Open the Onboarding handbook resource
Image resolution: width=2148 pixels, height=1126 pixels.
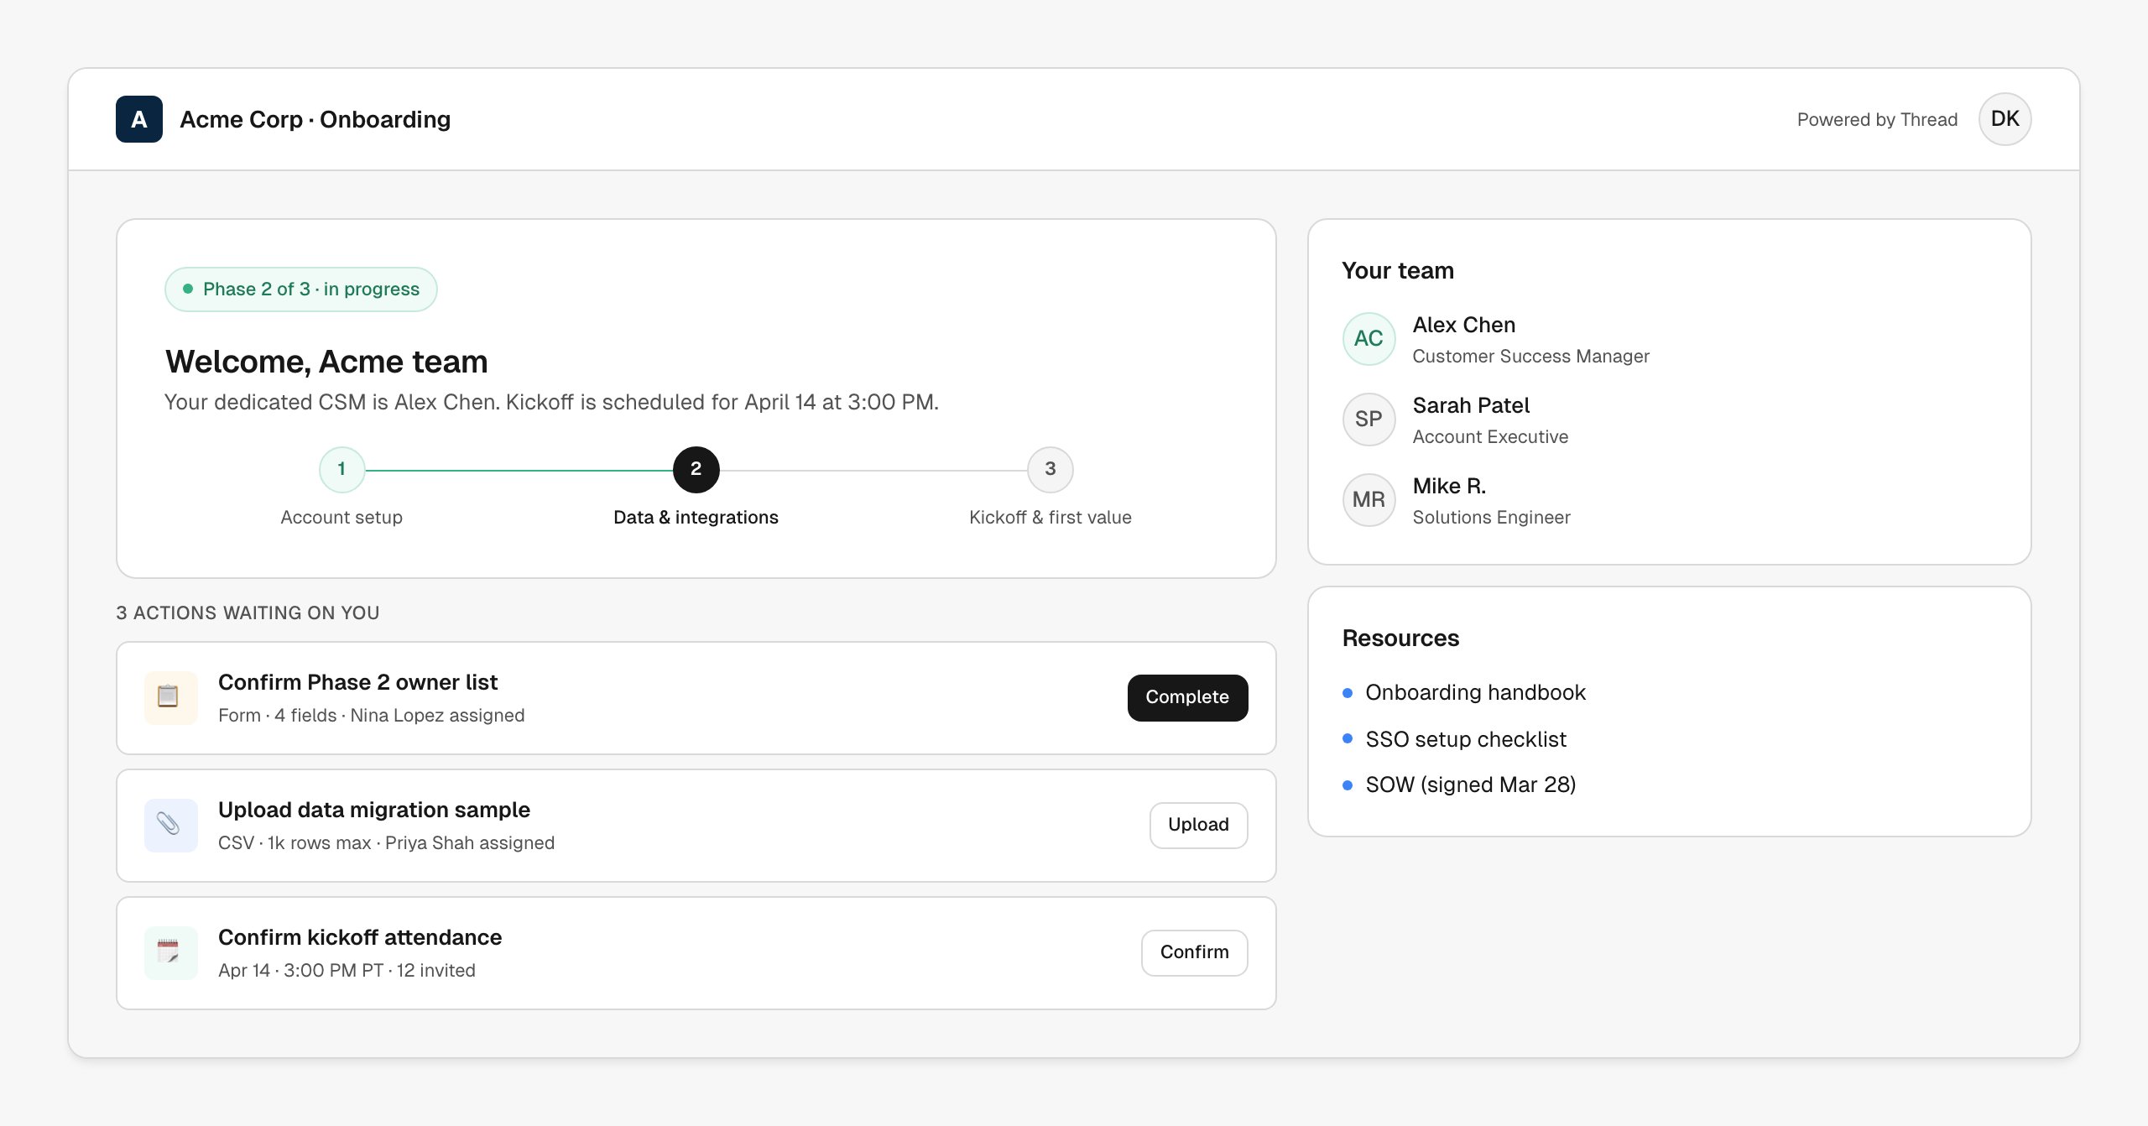pos(1475,692)
